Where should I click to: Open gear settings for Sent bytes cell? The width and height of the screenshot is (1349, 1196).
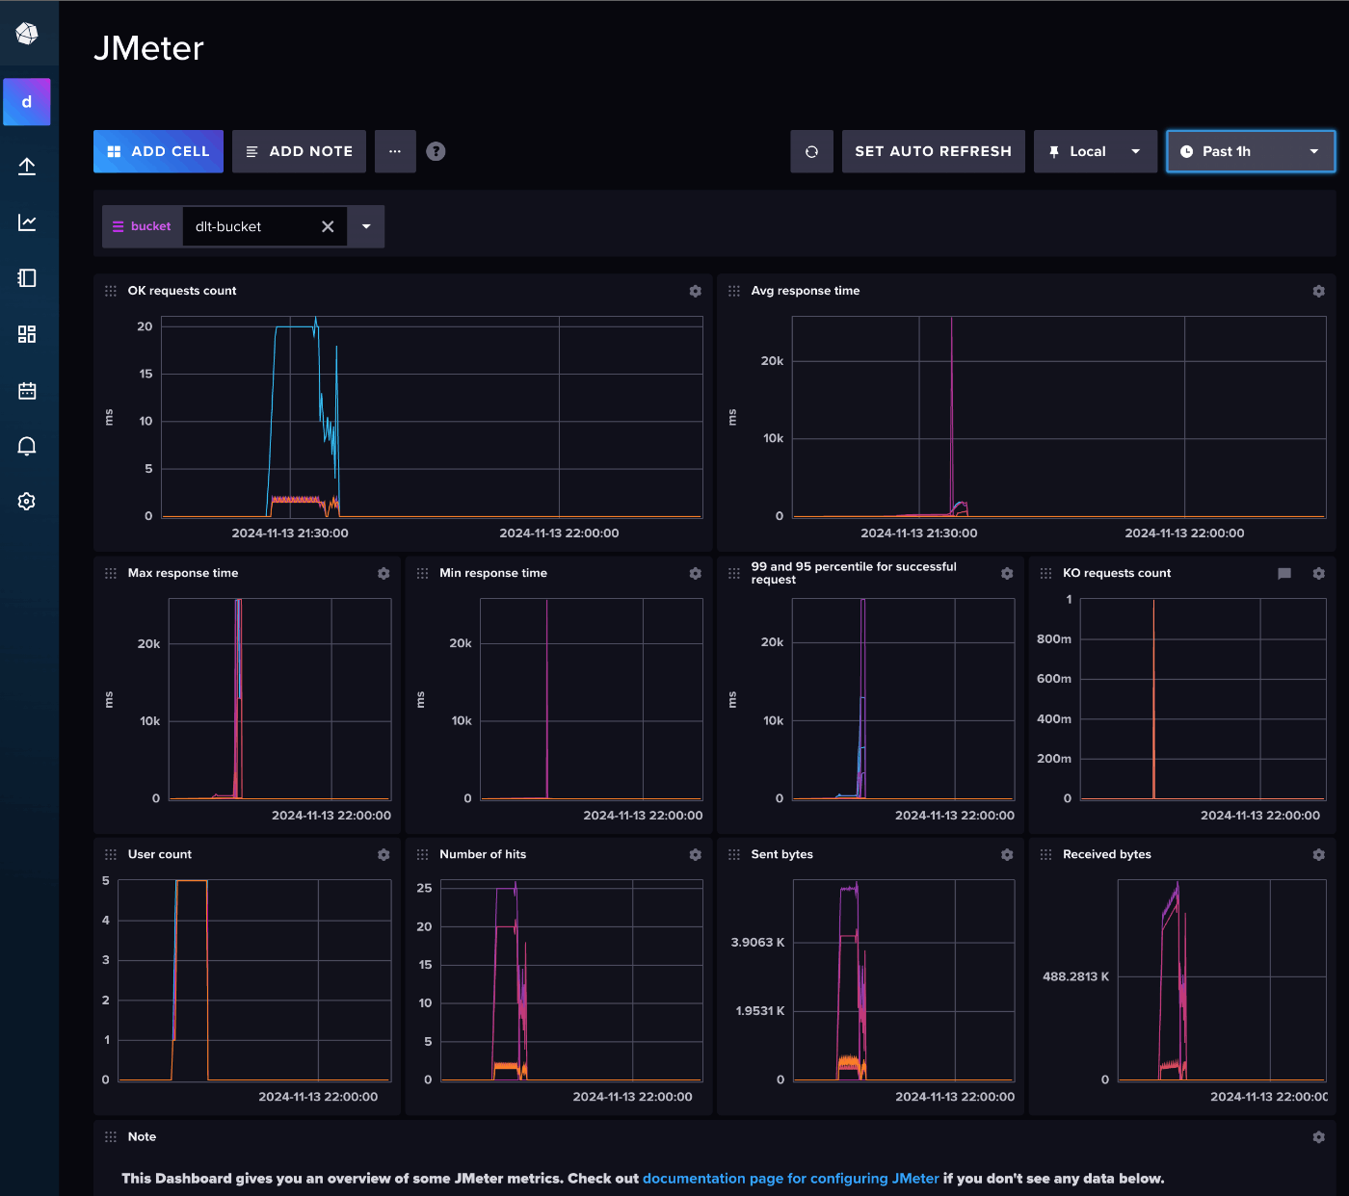1007,854
